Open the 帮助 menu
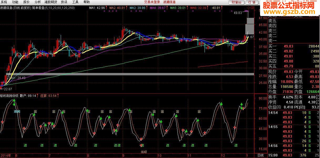Viewport: 320px width, 158px height. click(x=87, y=2)
